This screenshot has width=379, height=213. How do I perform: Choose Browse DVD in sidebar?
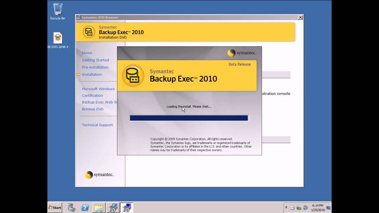click(93, 109)
